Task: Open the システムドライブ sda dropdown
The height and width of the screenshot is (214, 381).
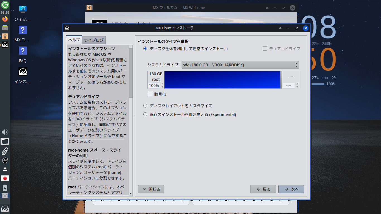Action: [x=240, y=65]
